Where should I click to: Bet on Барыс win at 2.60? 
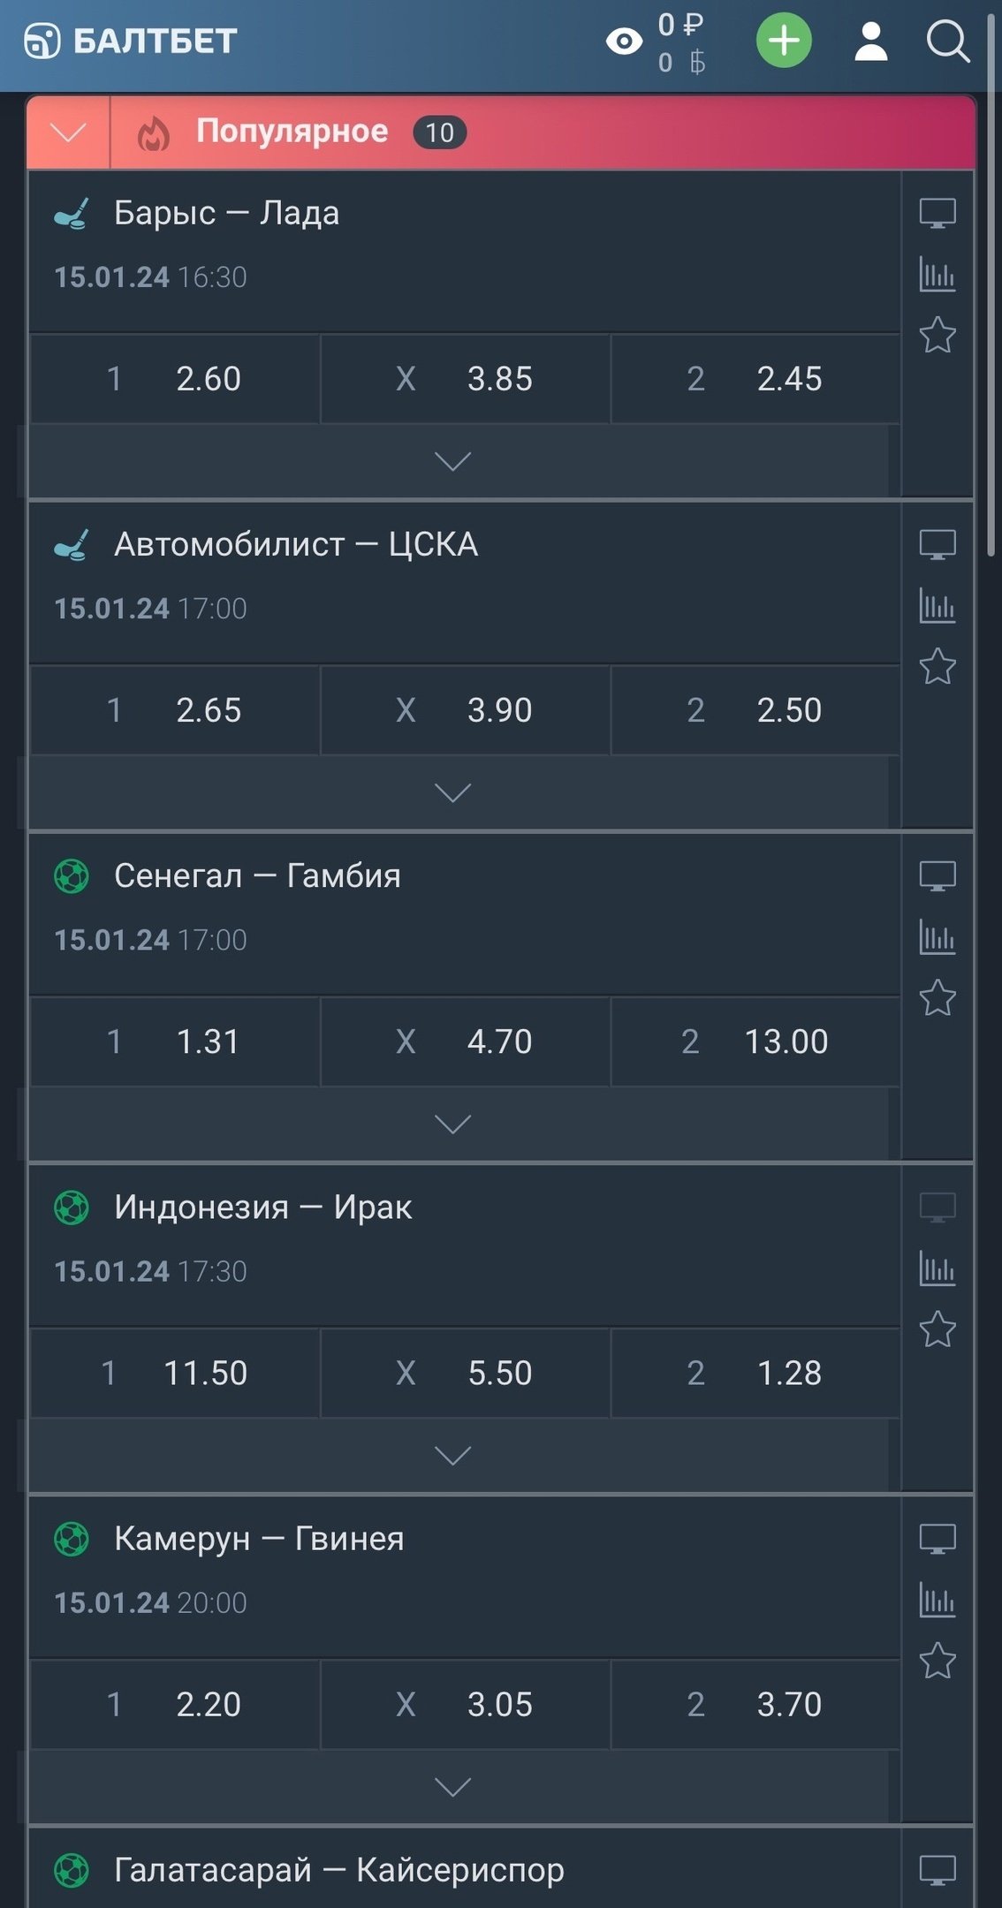(175, 379)
